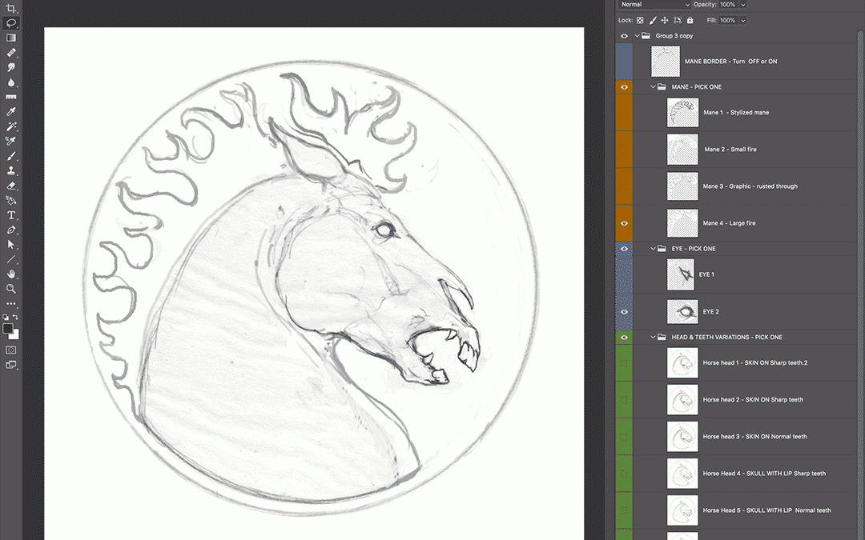
Task: Toggle visibility of EYE 2 layer
Action: 624,312
